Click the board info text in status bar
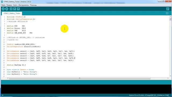The height and width of the screenshot is (97, 172). click(149, 95)
